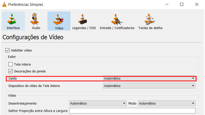Open Áudio settings headphone cone icon
205x115 pixels.
(35, 19)
